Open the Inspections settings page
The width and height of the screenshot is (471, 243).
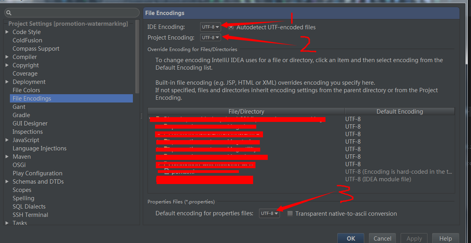[28, 132]
